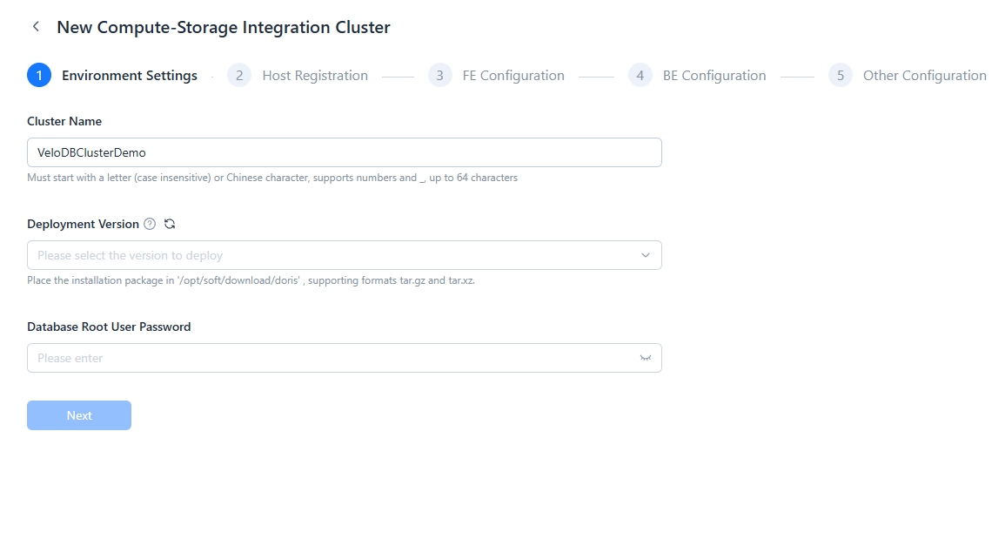Viewport: 1005px width, 539px height.
Task: Click the blue step 1 circle badge
Action: (38, 75)
